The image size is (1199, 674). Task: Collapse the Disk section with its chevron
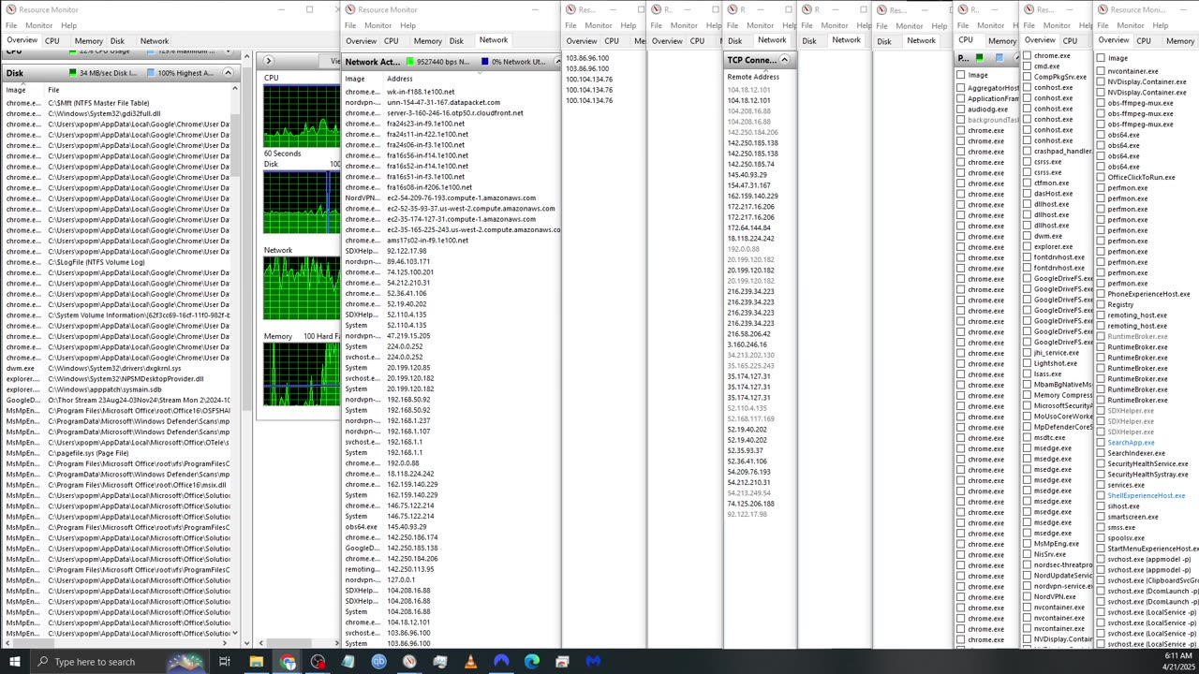click(228, 73)
